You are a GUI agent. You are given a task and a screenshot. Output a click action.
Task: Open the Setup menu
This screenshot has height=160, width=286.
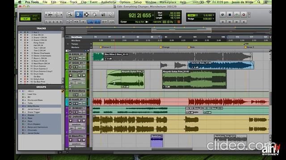coord(138,2)
